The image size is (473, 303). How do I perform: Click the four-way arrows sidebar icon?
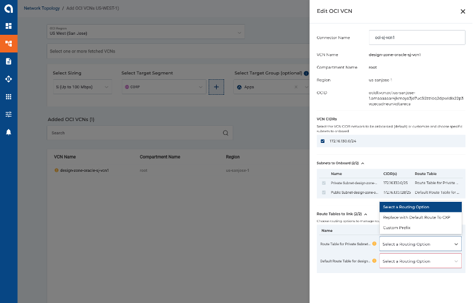click(x=9, y=79)
